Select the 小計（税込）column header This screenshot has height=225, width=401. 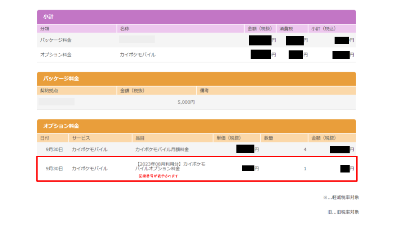[x=332, y=29]
